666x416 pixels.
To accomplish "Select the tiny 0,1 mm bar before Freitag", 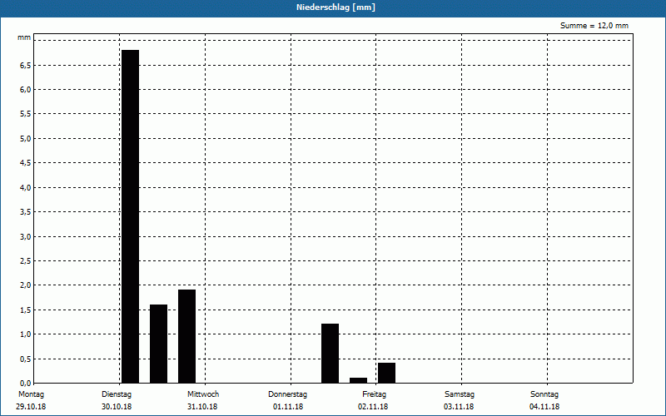I will point(359,380).
